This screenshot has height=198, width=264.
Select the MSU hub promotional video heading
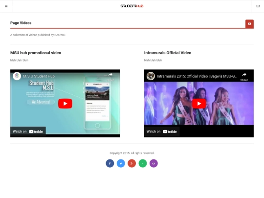click(36, 53)
